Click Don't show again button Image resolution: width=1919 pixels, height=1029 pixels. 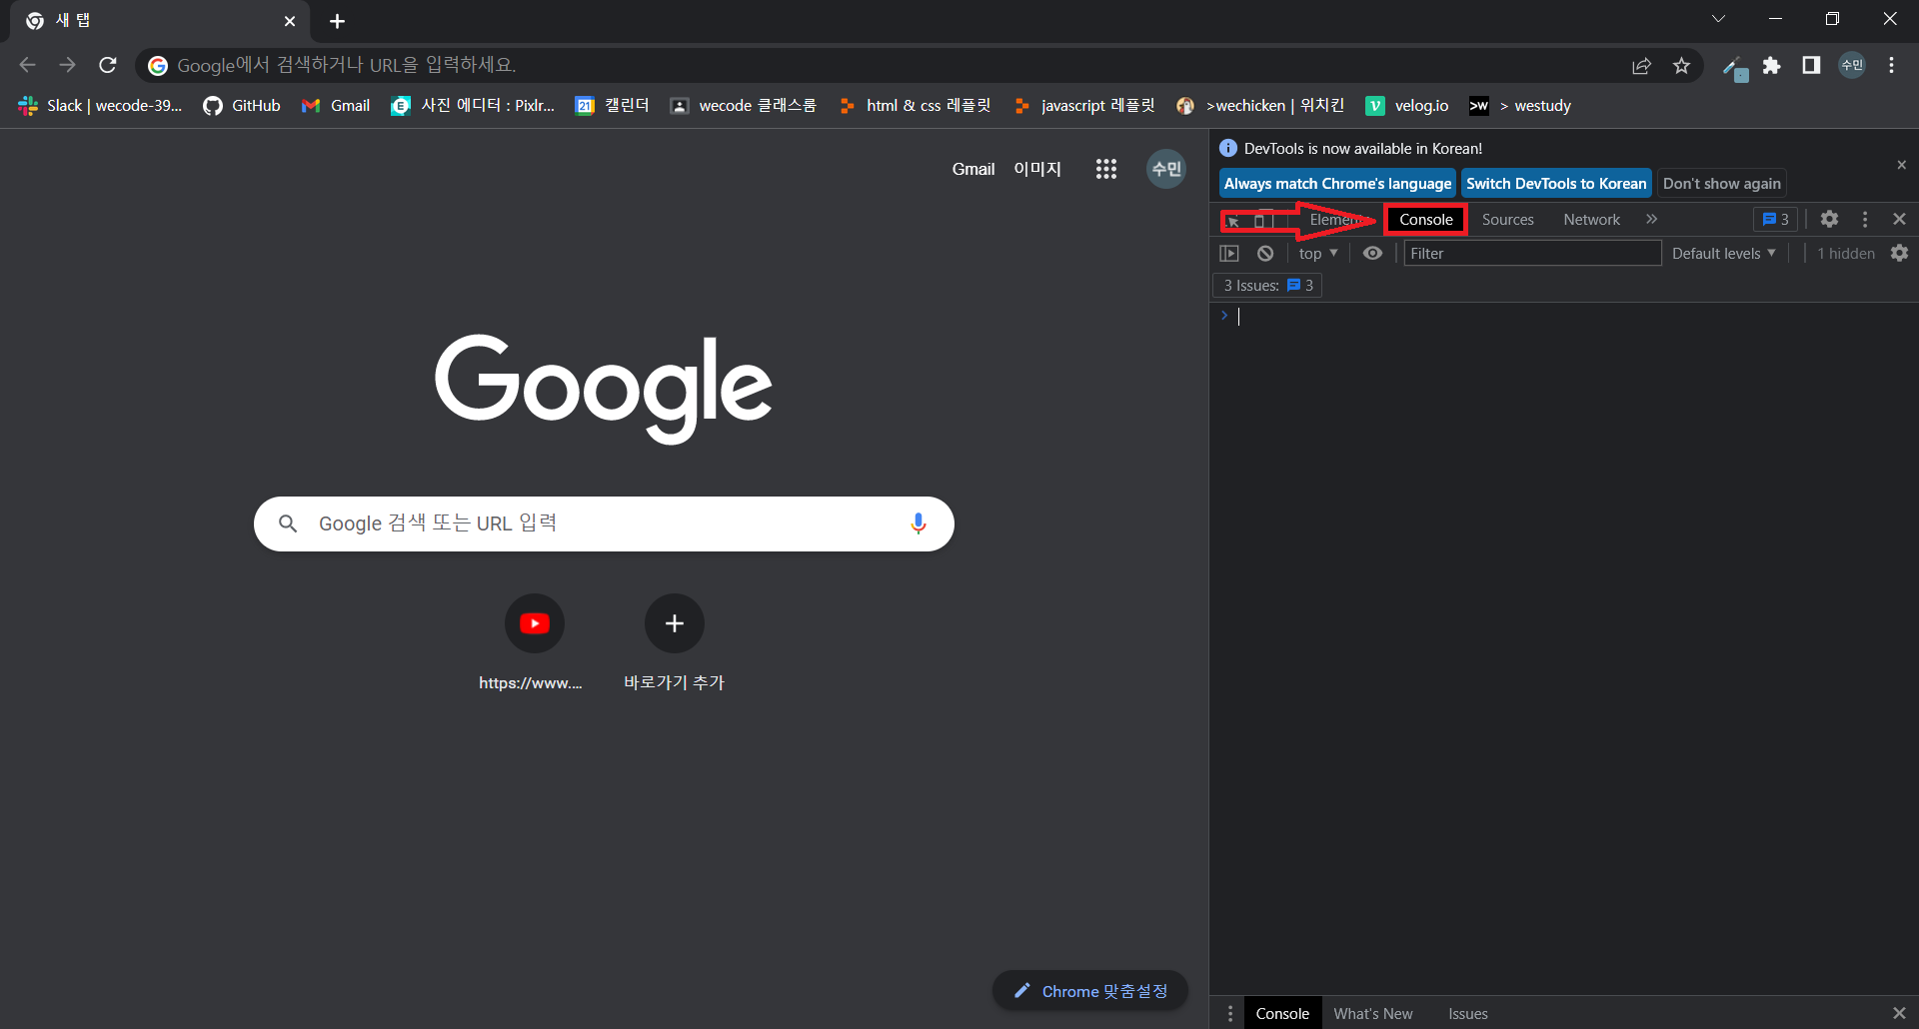pyautogui.click(x=1721, y=184)
